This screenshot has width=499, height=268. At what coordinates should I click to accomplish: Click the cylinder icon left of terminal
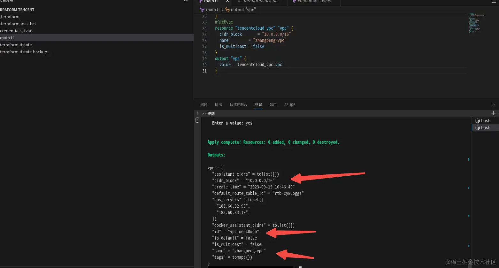click(x=197, y=120)
